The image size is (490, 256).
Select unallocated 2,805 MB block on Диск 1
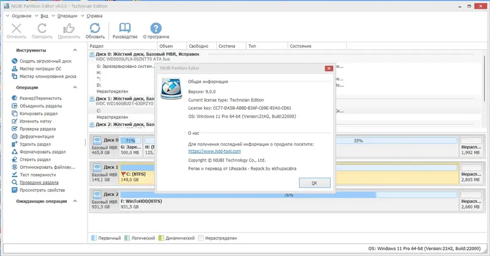(x=471, y=173)
